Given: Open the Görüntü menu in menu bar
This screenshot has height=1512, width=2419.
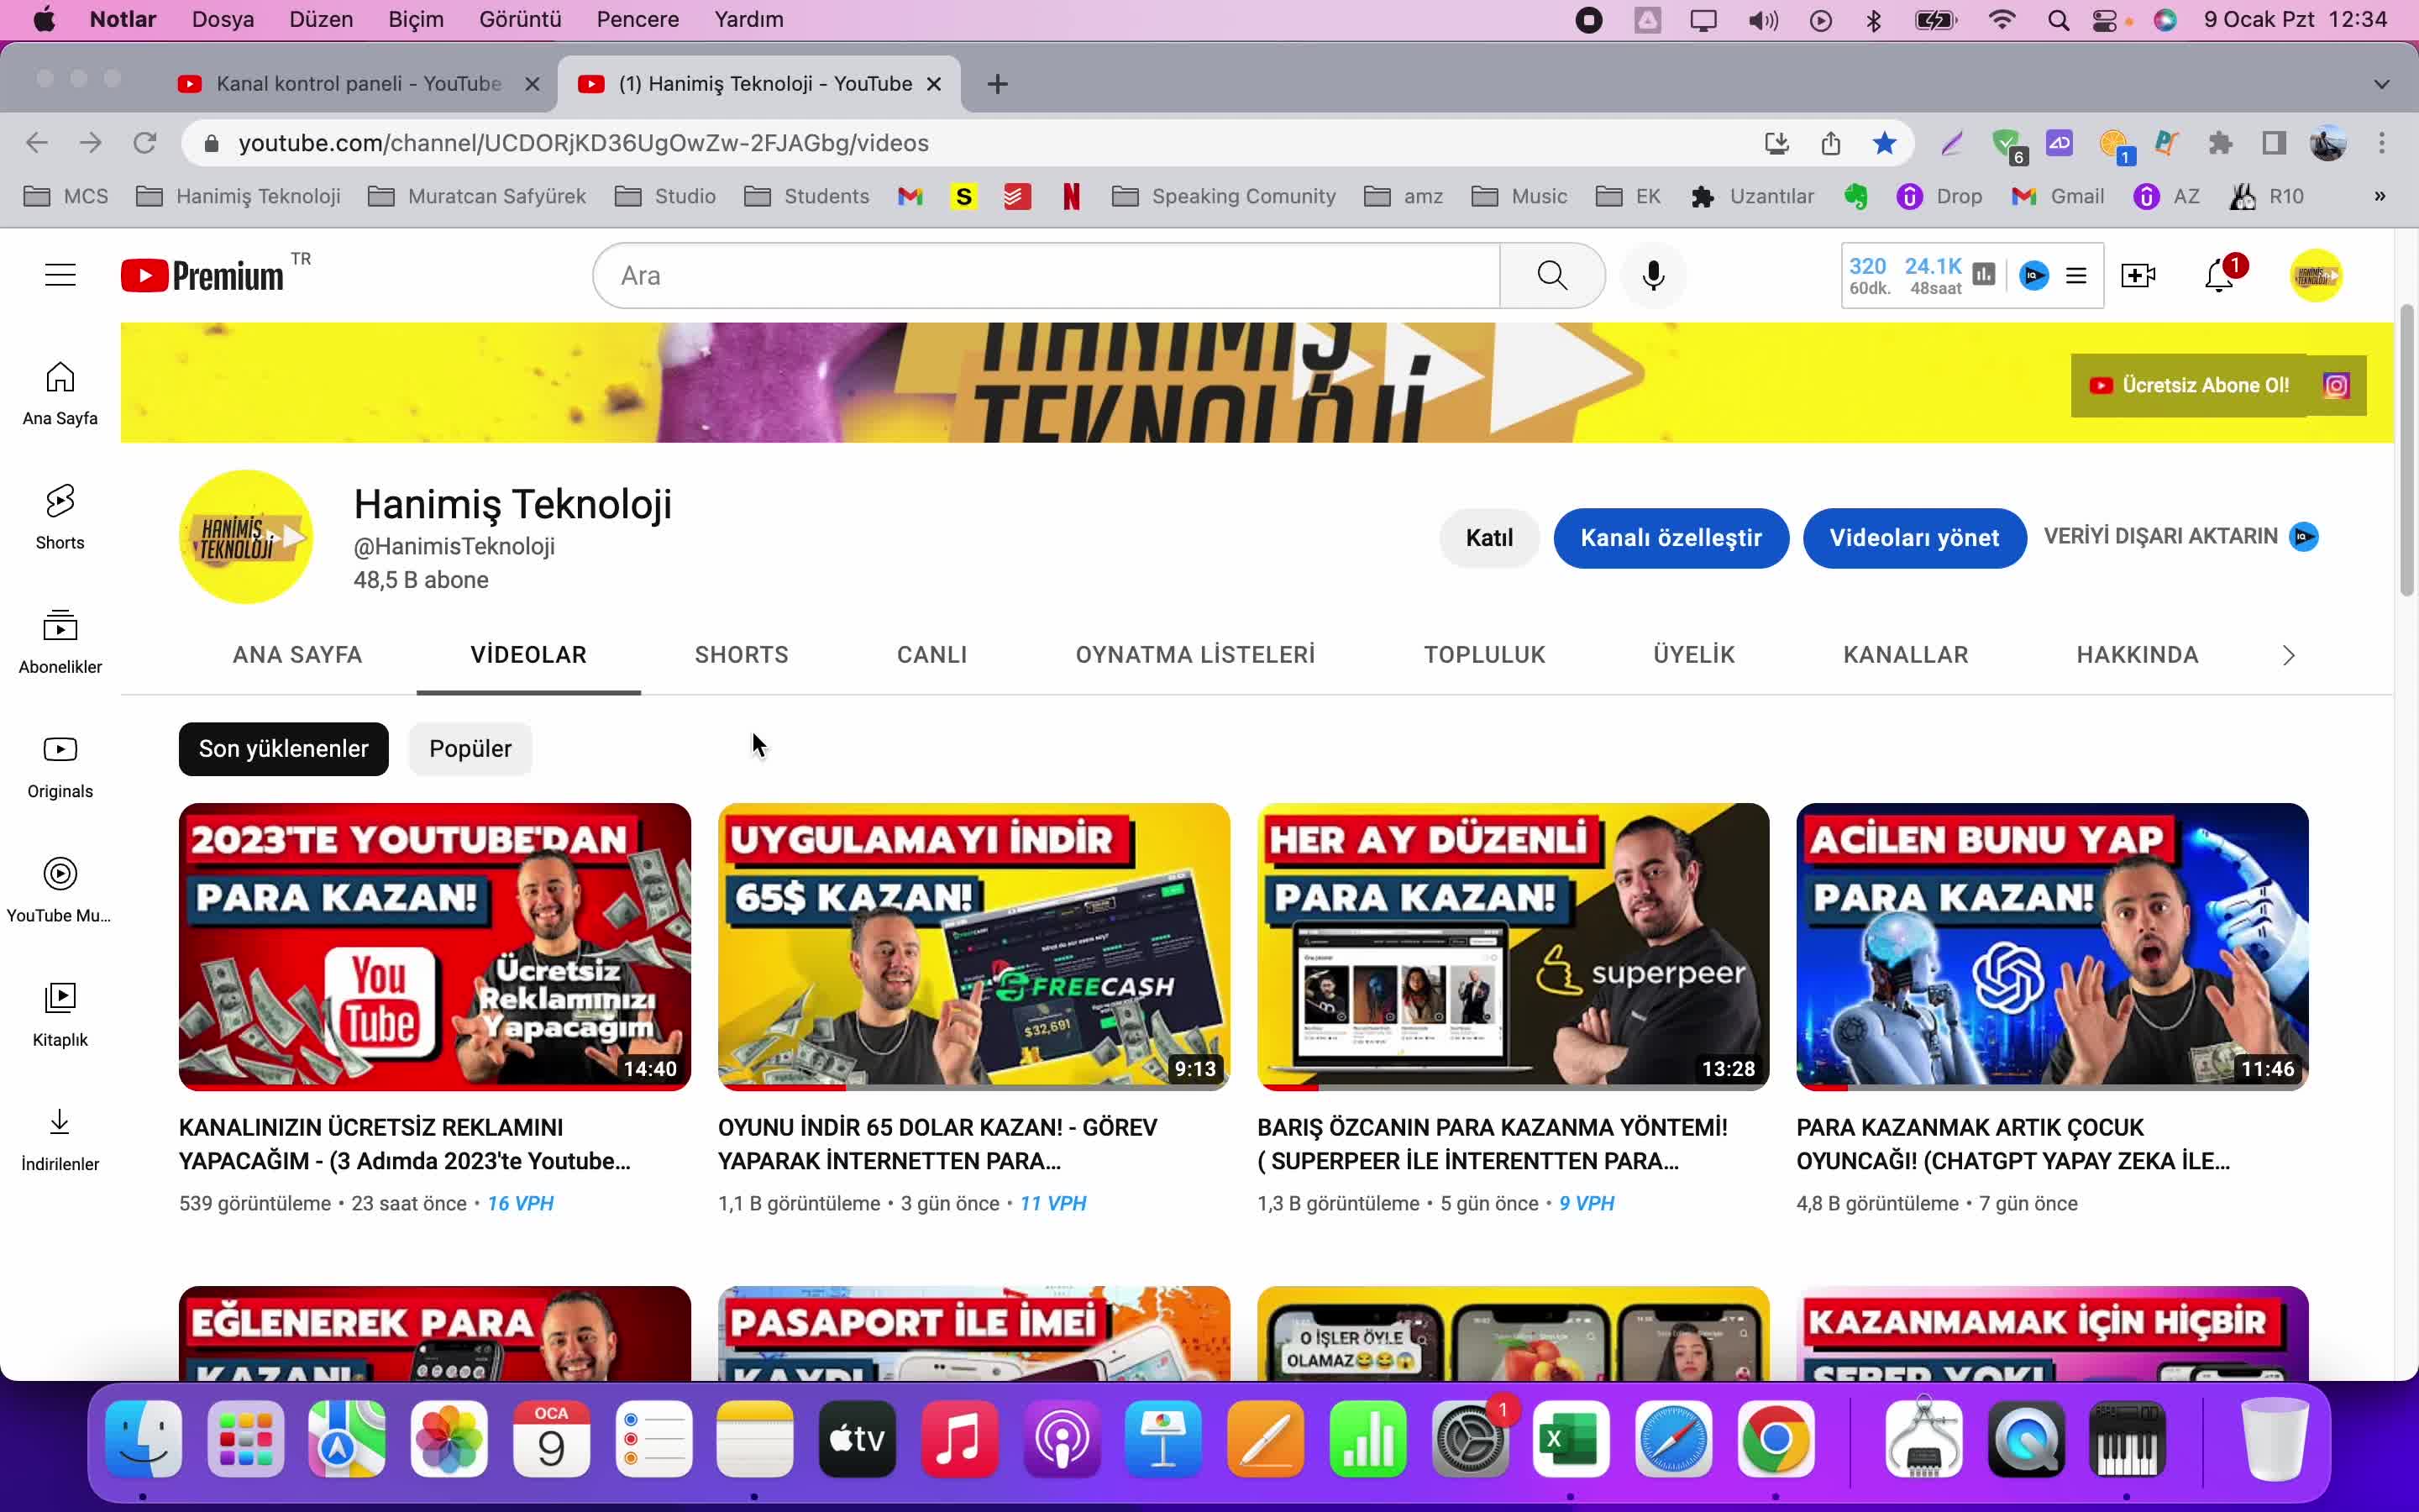Looking at the screenshot, I should (520, 20).
